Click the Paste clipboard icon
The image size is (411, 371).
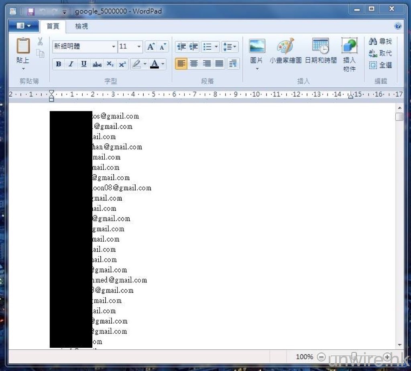pos(23,46)
